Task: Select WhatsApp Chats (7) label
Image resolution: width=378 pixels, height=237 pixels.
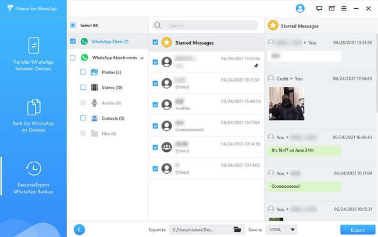Action: 110,42
